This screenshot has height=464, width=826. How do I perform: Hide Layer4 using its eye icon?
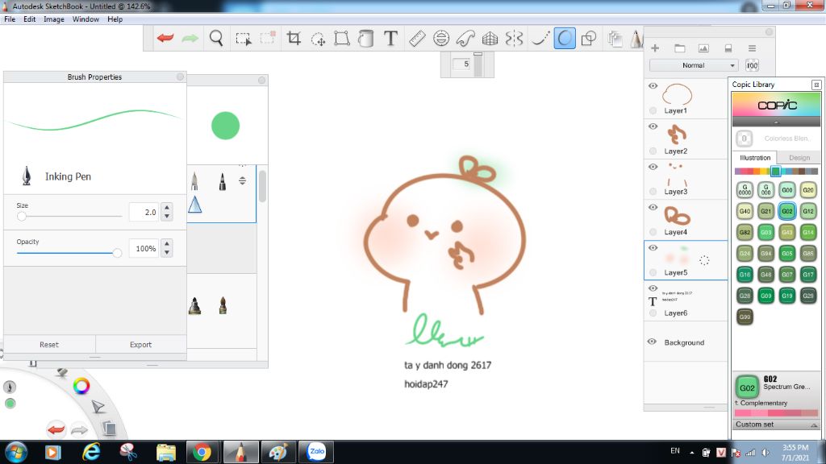(653, 207)
